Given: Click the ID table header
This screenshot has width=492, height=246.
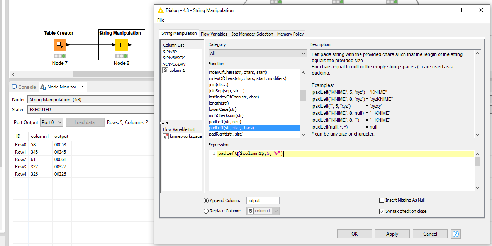Looking at the screenshot, I should click(x=19, y=136).
